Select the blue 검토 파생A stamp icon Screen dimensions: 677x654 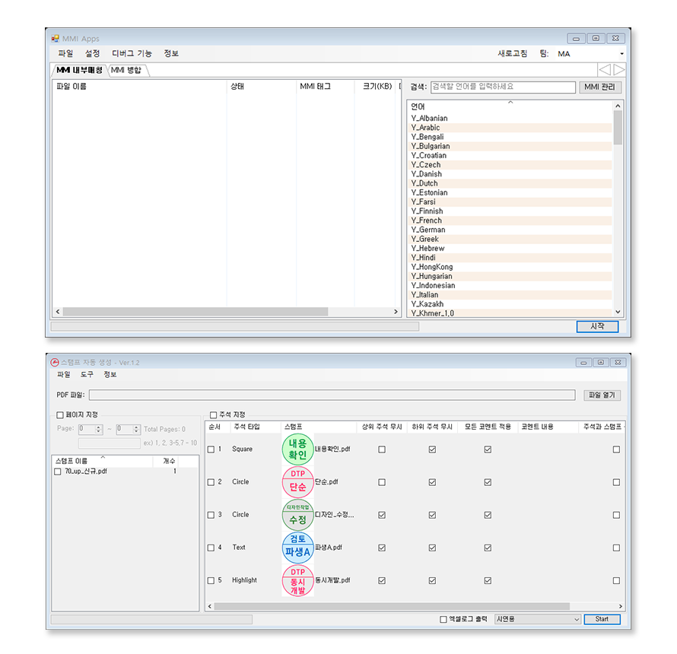[x=297, y=548]
